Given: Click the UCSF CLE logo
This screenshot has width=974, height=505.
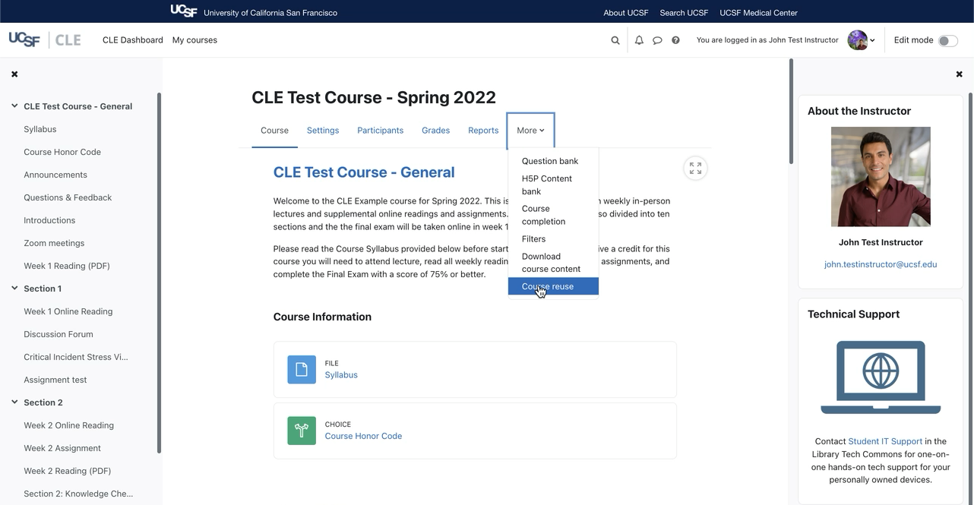Looking at the screenshot, I should click(x=45, y=39).
